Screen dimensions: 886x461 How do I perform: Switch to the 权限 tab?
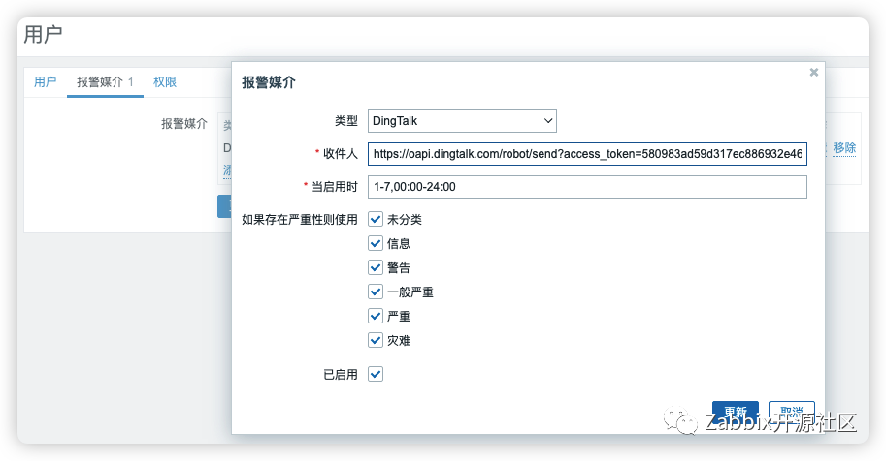tap(165, 82)
